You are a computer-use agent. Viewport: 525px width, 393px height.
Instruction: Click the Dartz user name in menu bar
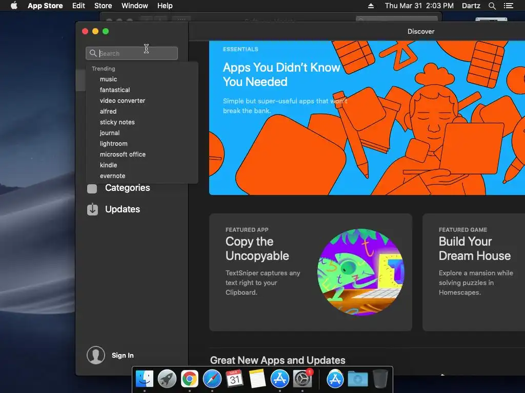click(x=471, y=6)
